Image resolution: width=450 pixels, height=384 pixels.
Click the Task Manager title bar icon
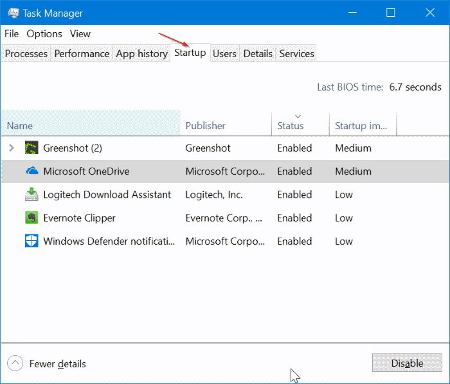tap(14, 13)
